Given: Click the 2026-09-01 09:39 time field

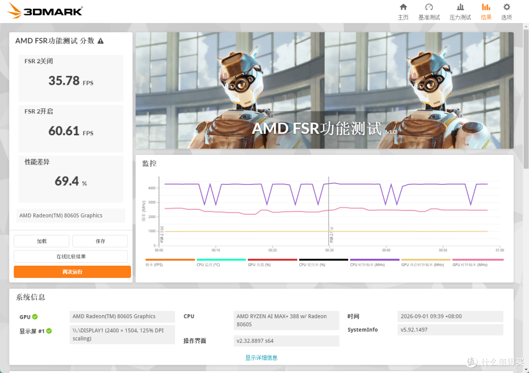Looking at the screenshot, I should click(451, 316).
